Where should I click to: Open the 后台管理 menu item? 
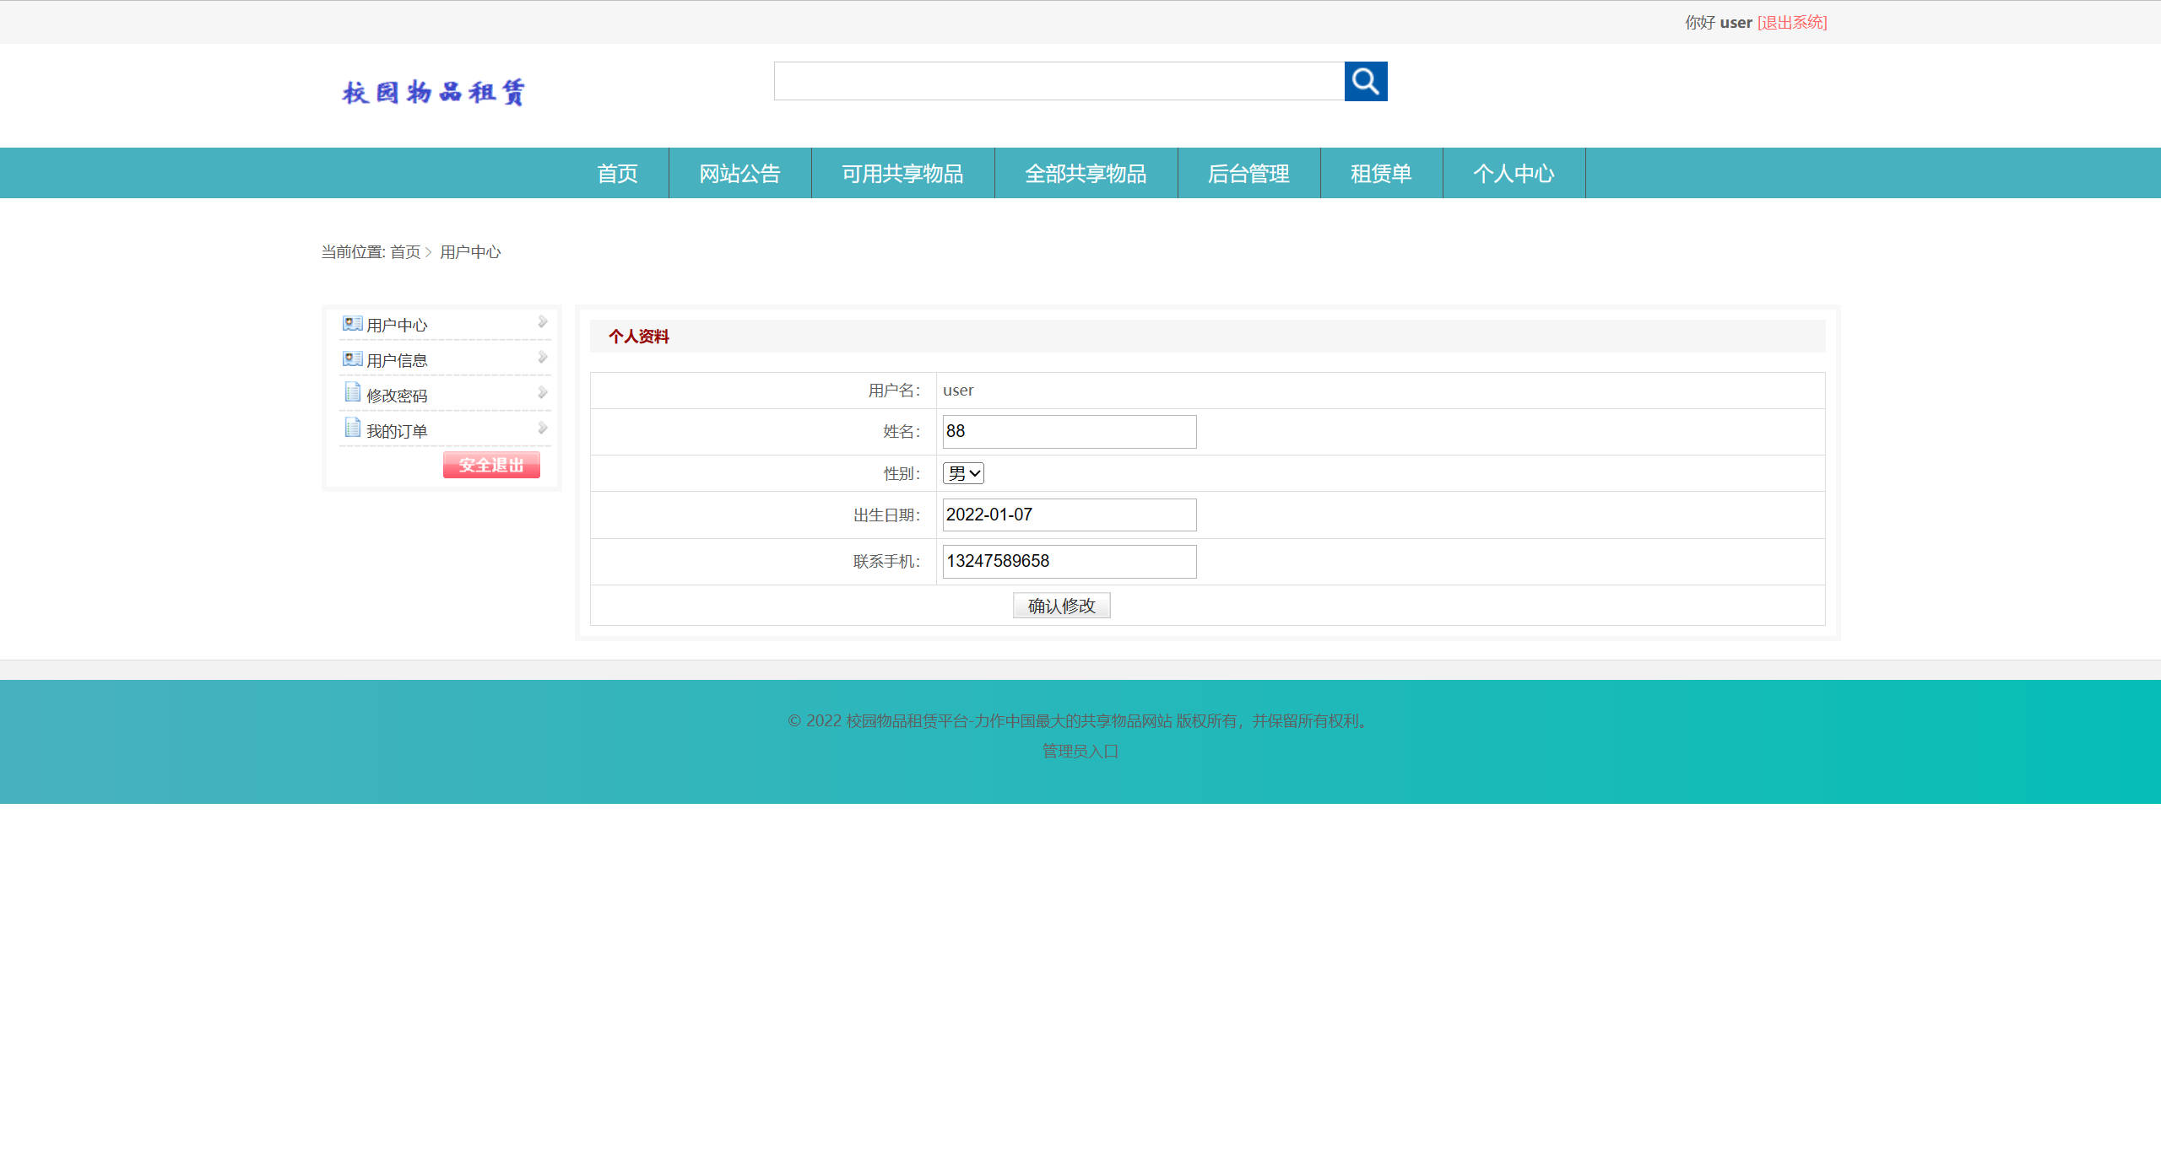pyautogui.click(x=1248, y=173)
